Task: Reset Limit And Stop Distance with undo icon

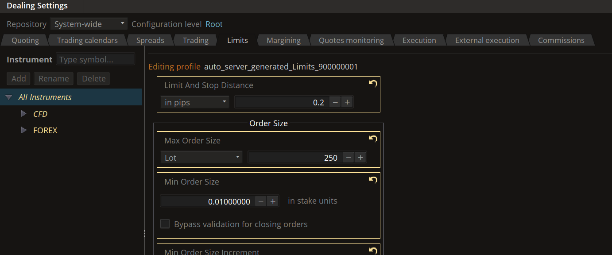Action: tap(373, 83)
